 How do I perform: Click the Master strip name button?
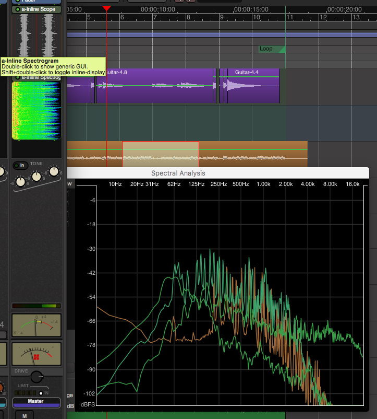point(37,402)
